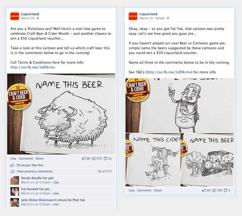The width and height of the screenshot is (242, 216).
Task: Expand View previous comments
Action: (x=35, y=171)
